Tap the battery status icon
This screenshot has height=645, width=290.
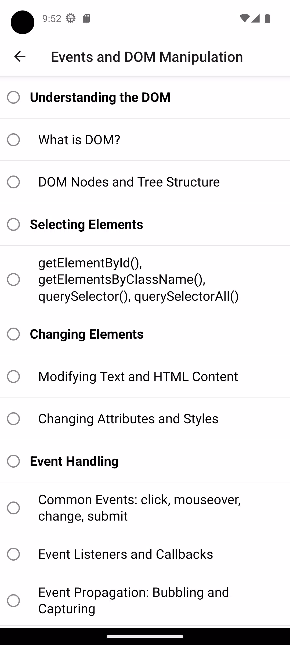[267, 18]
